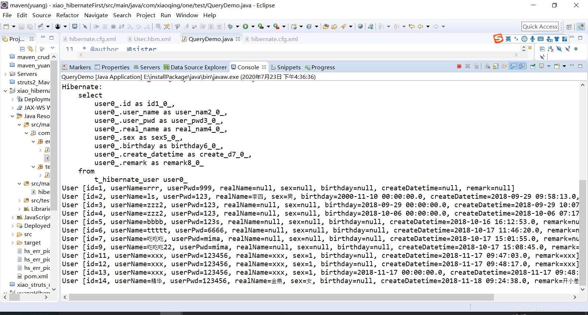The width and height of the screenshot is (588, 315).
Task: Click the Save icon in toolbar
Action: tap(21, 26)
